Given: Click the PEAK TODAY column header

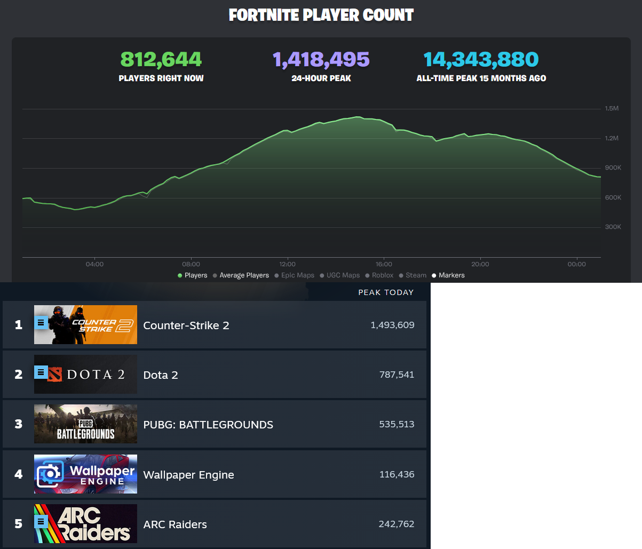Looking at the screenshot, I should click(386, 292).
